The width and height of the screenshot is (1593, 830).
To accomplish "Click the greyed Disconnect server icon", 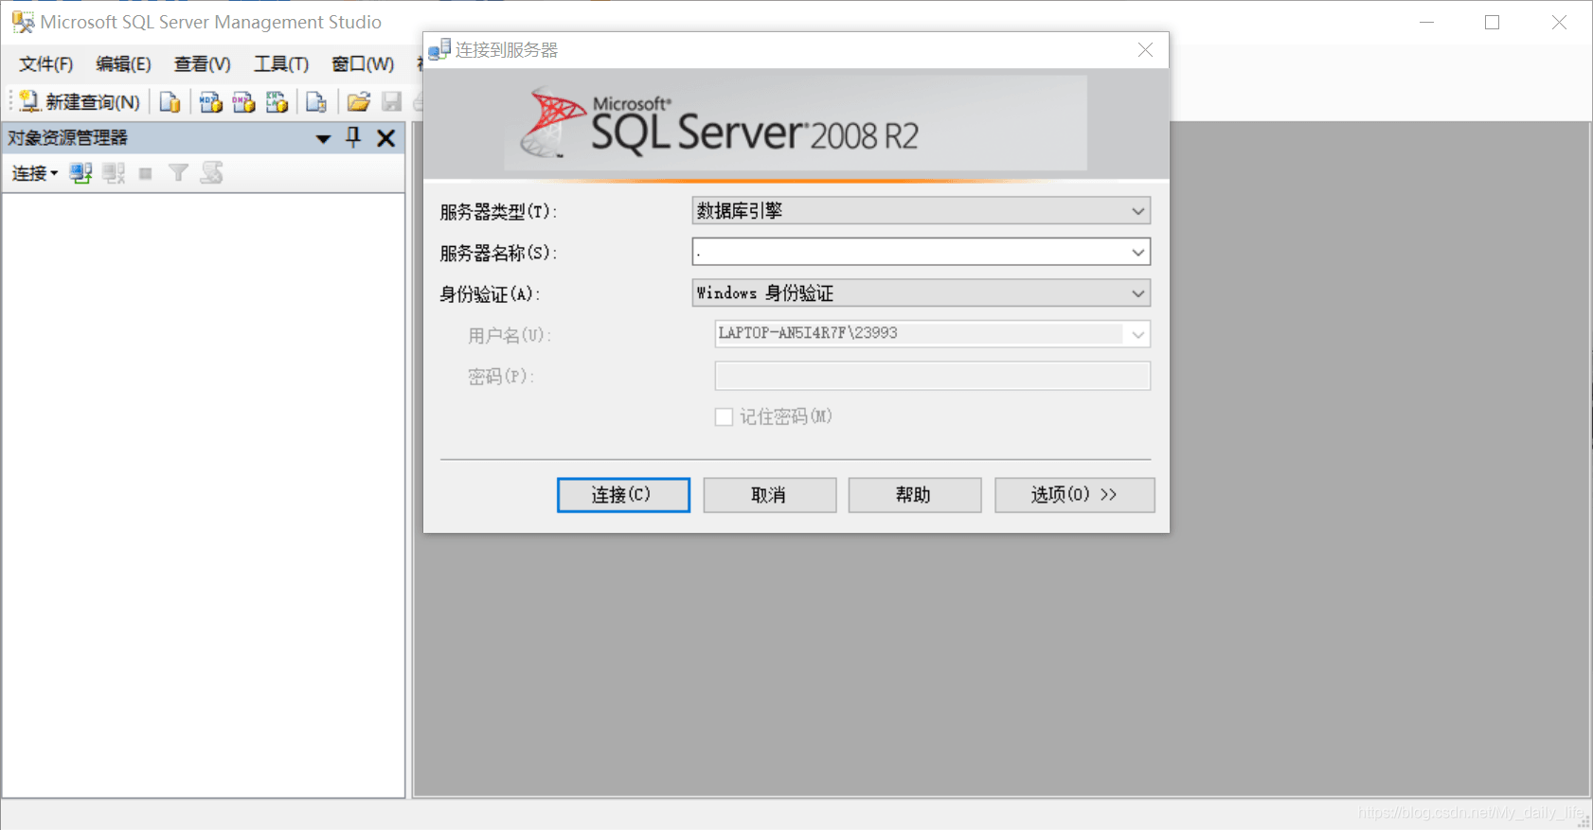I will pos(114,173).
